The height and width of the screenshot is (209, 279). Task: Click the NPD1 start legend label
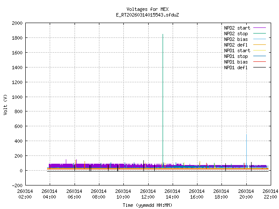pyautogui.click(x=236, y=51)
